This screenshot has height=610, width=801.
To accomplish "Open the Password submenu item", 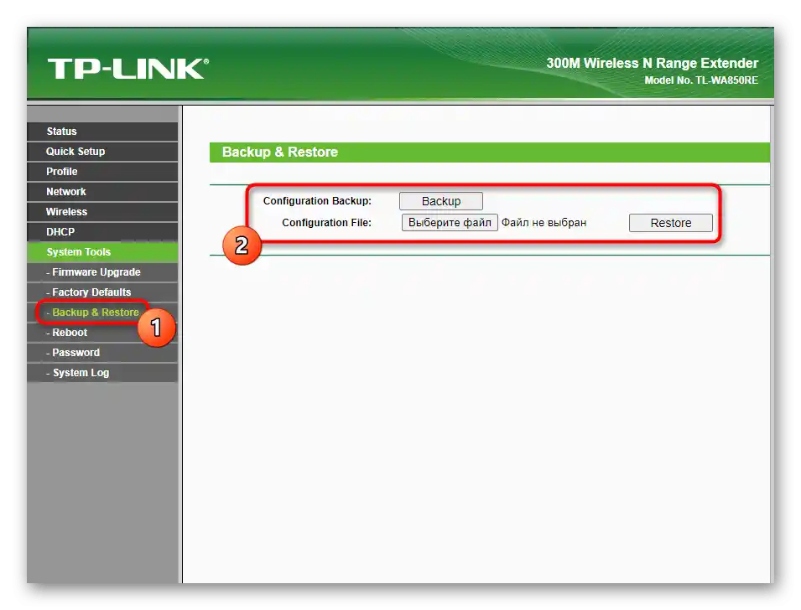I will click(x=102, y=352).
